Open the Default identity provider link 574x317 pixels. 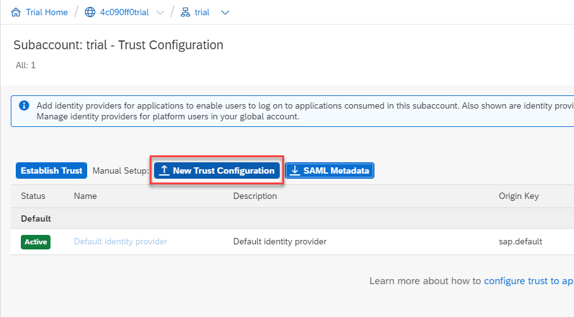[121, 242]
